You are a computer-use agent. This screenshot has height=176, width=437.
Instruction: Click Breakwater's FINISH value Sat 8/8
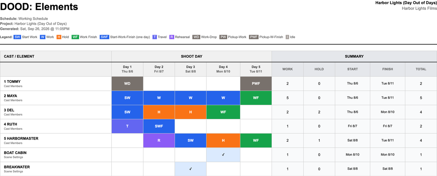387,169
